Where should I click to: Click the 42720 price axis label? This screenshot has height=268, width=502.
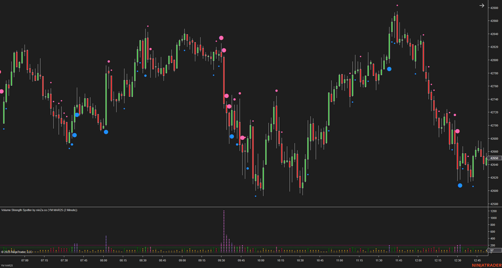tap(494, 112)
